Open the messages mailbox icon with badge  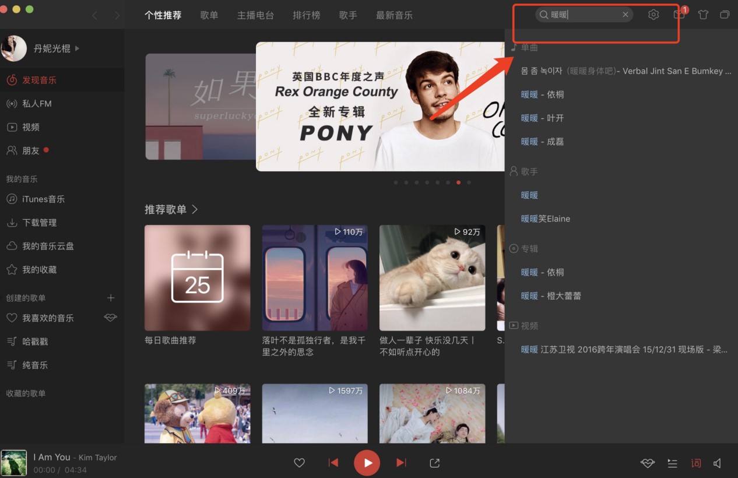[680, 14]
